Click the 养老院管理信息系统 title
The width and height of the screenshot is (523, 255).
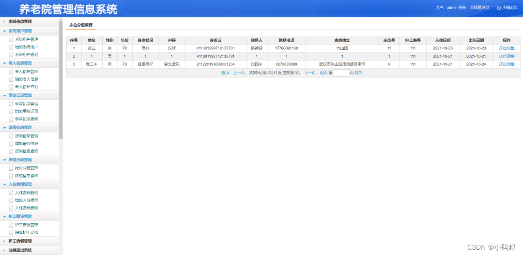click(x=68, y=9)
